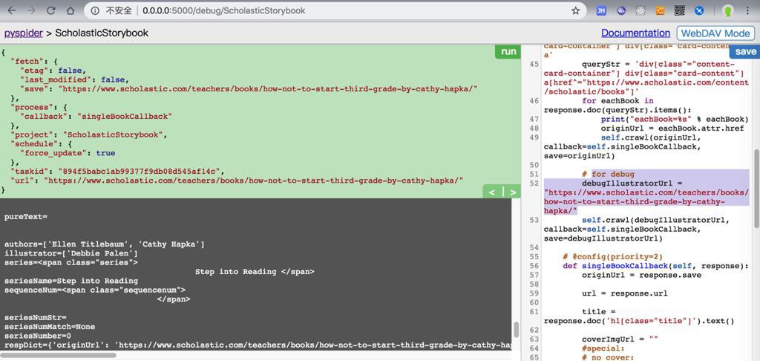Go to next task with the > button
The width and height of the screenshot is (760, 361).
pos(512,192)
